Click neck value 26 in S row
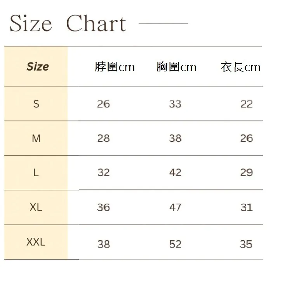The image size is (292, 281). click(103, 104)
